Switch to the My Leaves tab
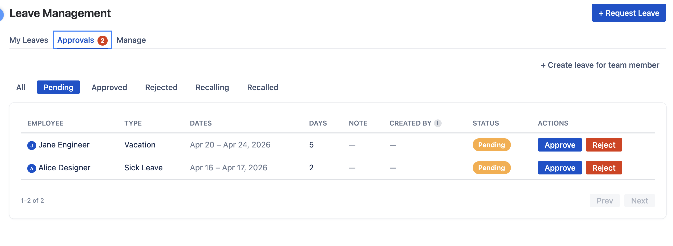The height and width of the screenshot is (246, 673). (x=29, y=40)
